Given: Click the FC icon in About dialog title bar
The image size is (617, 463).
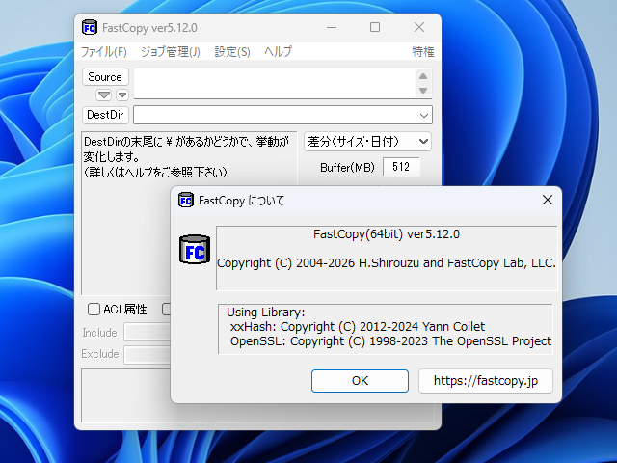Looking at the screenshot, I should tap(186, 201).
